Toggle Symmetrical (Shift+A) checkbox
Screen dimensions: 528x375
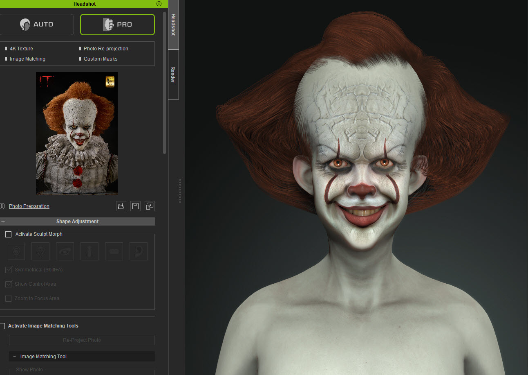tap(8, 270)
